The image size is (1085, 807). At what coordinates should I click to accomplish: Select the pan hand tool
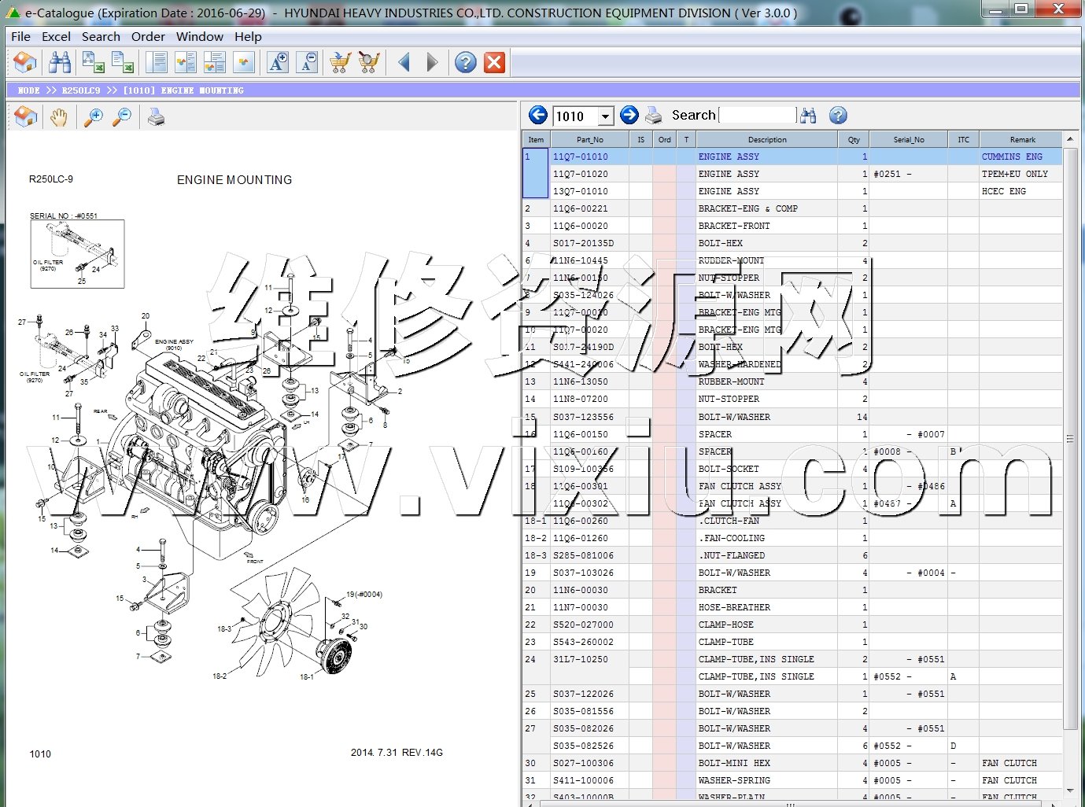59,118
